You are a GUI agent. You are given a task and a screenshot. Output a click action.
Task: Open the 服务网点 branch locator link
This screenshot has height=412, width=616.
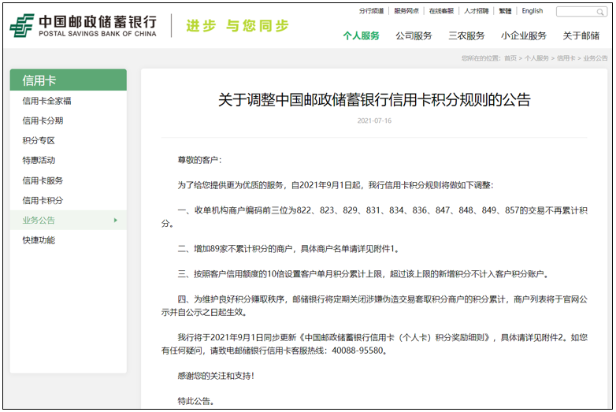pyautogui.click(x=406, y=11)
